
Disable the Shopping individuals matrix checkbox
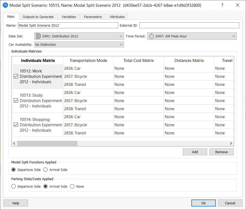[x=16, y=125]
